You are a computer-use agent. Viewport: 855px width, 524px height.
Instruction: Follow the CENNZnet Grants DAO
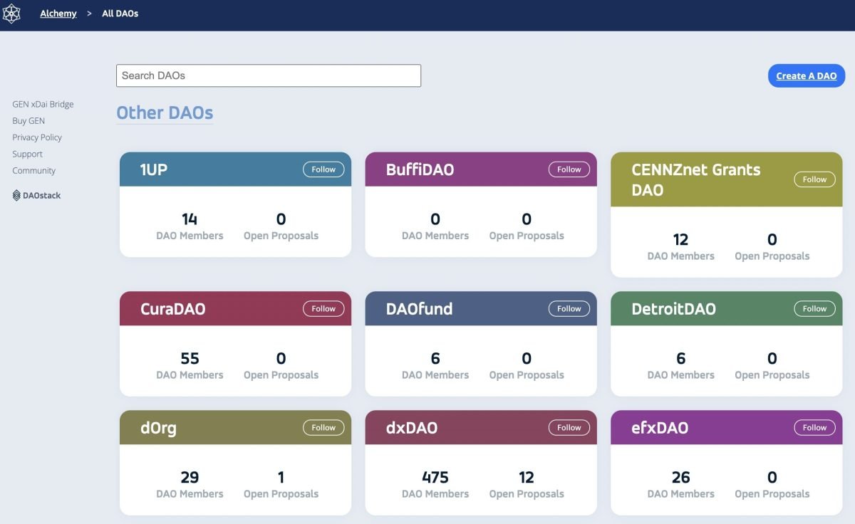coord(814,179)
